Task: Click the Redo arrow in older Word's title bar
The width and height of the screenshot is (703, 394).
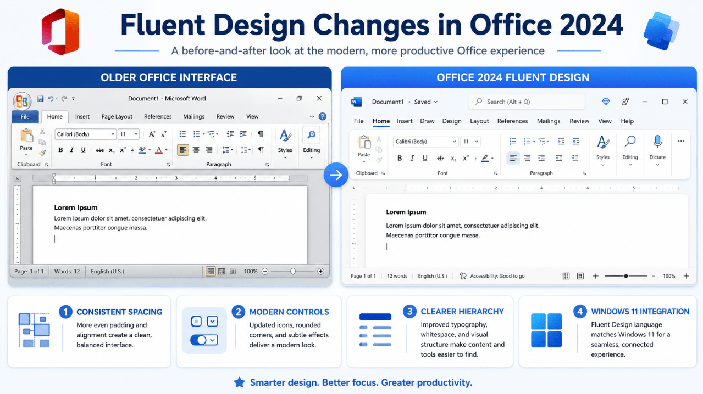Action: tap(64, 99)
